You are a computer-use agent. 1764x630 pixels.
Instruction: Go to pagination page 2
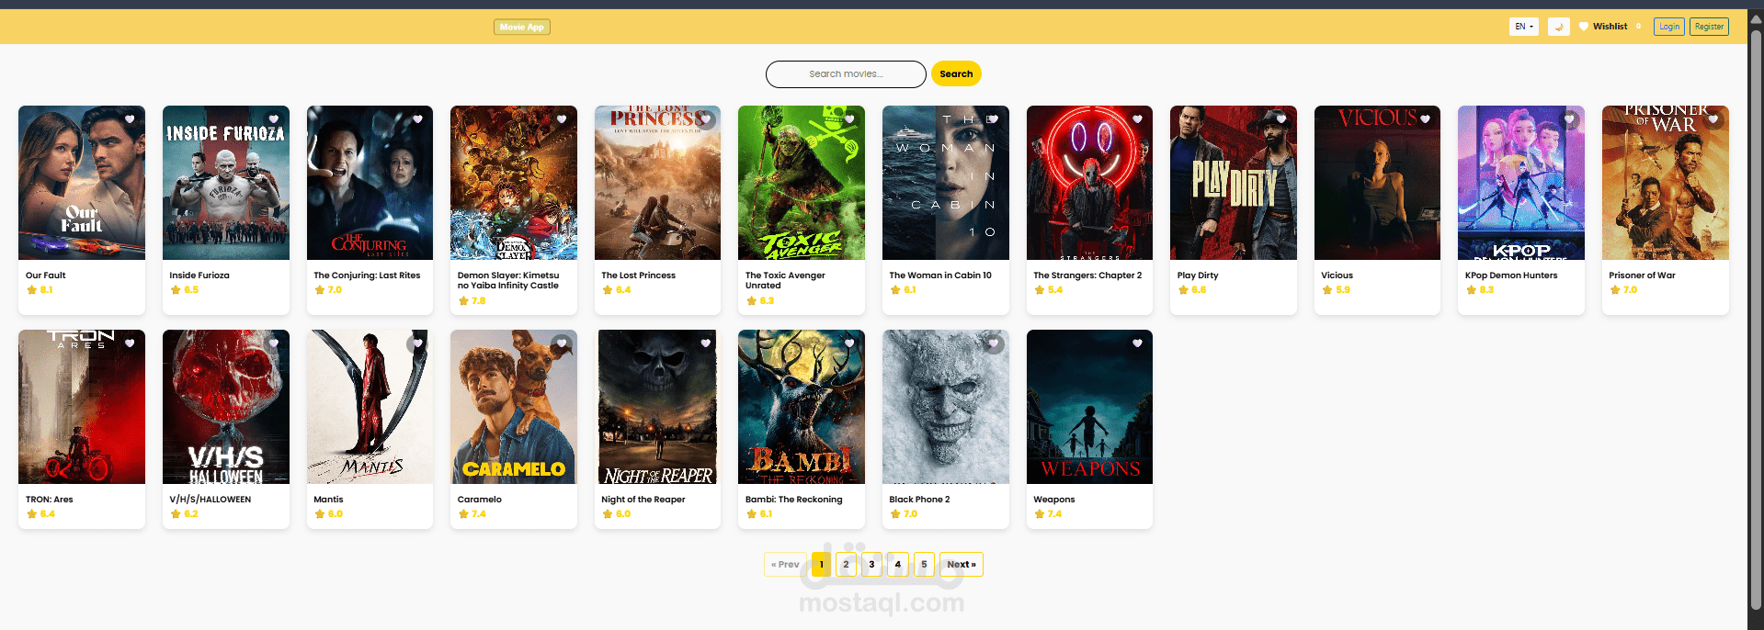pyautogui.click(x=846, y=564)
